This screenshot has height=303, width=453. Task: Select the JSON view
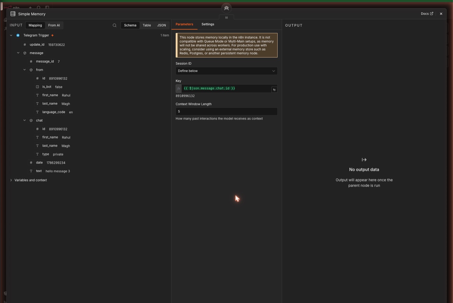[x=161, y=25]
